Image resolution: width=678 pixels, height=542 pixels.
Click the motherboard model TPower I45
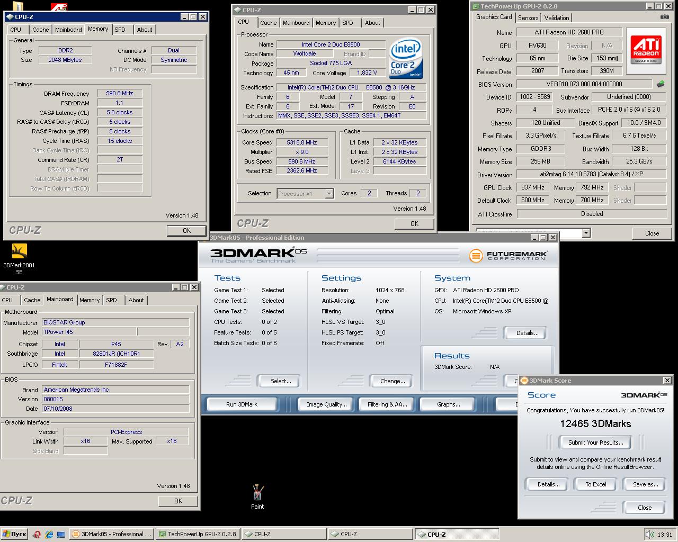[x=89, y=332]
